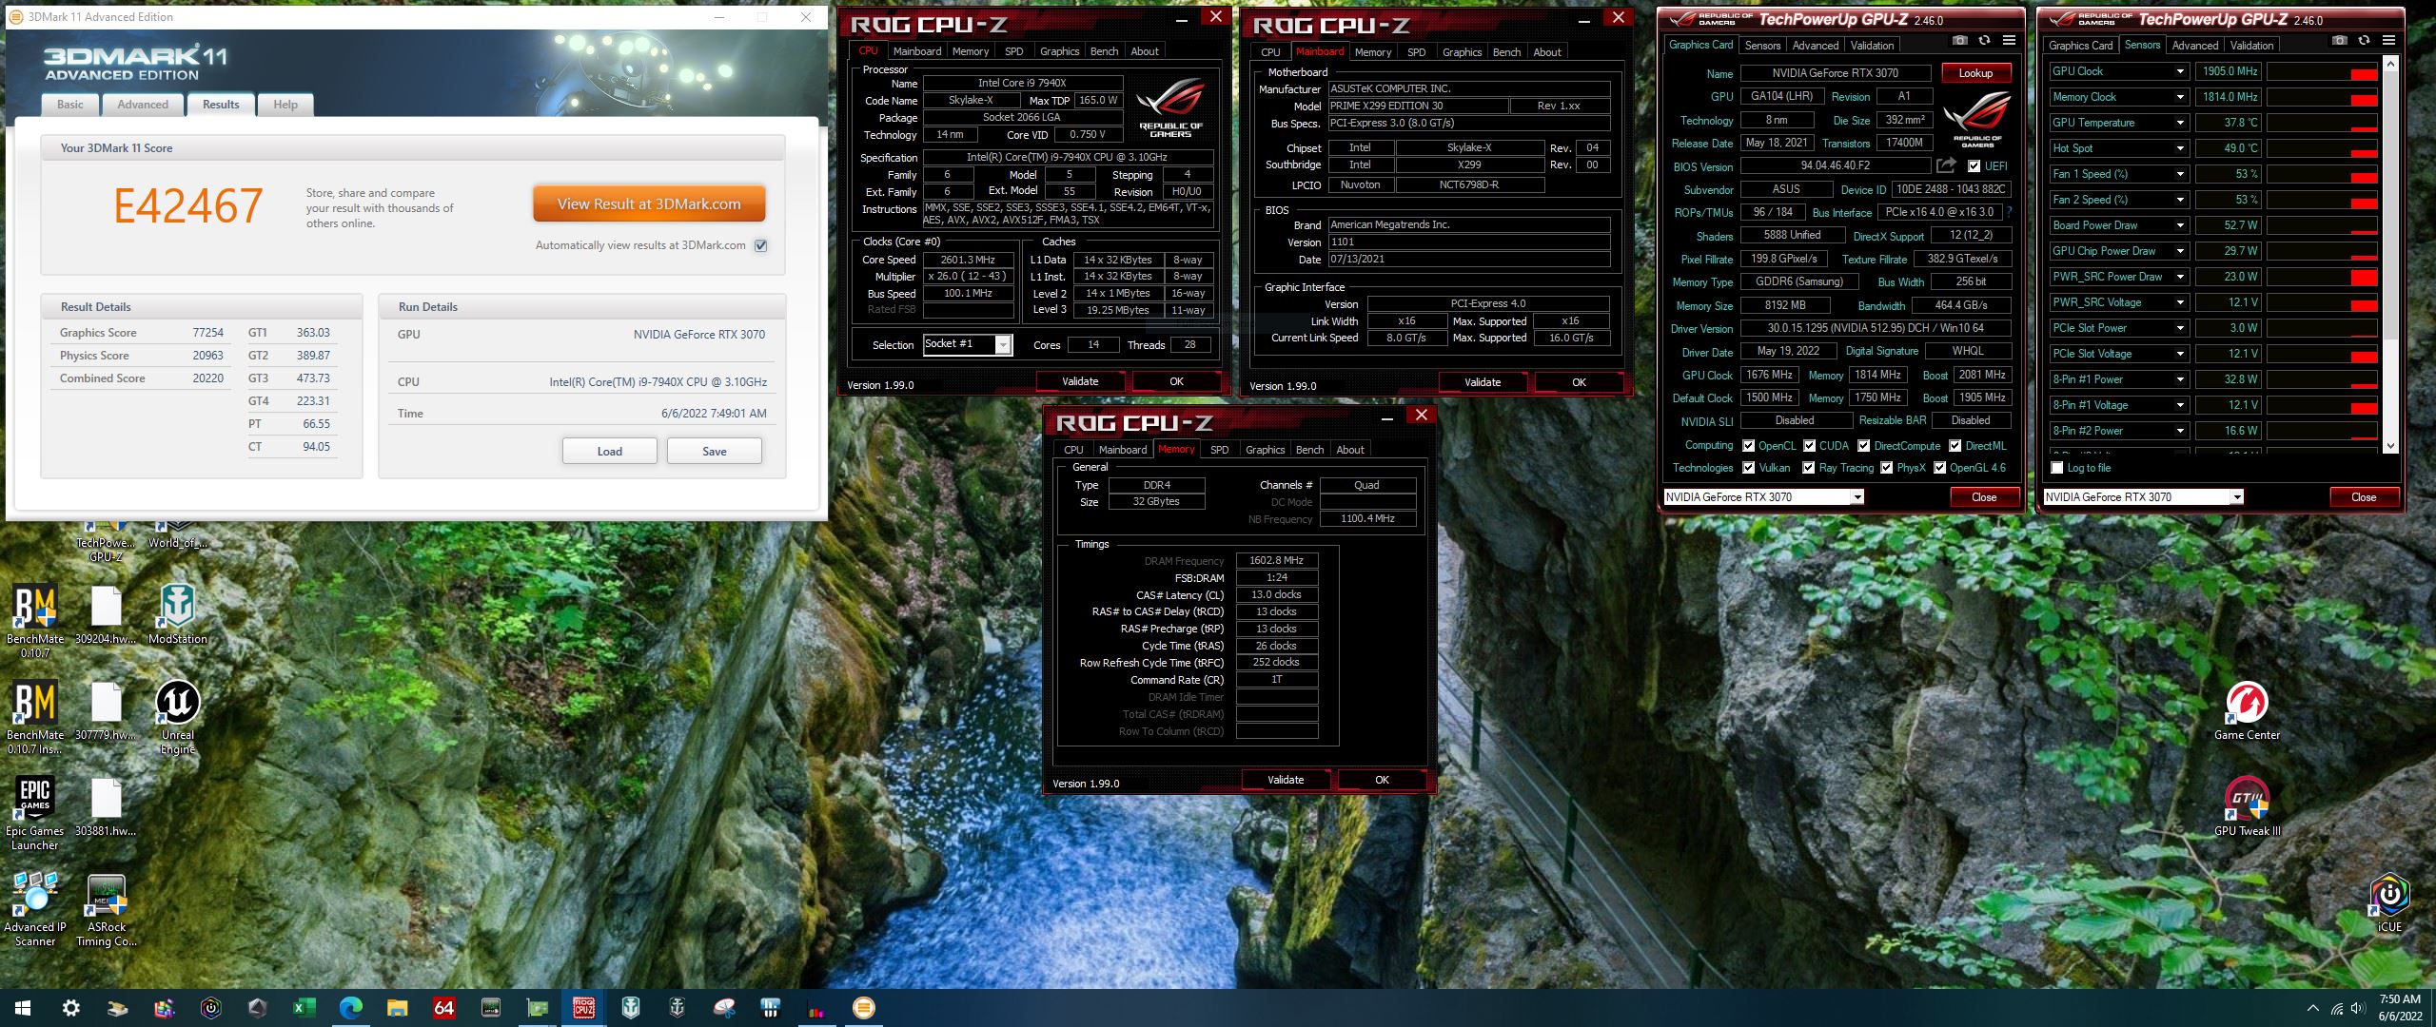
Task: Switch to the Basic tab in 3DMark 11
Action: 70,105
